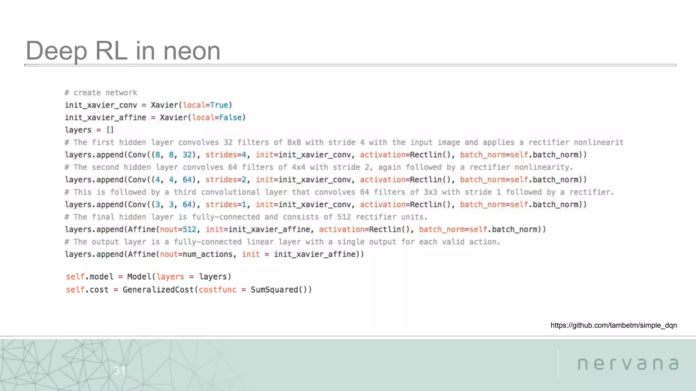The image size is (696, 391).
Task: Click the nervana logo in footer
Action: coord(628,364)
